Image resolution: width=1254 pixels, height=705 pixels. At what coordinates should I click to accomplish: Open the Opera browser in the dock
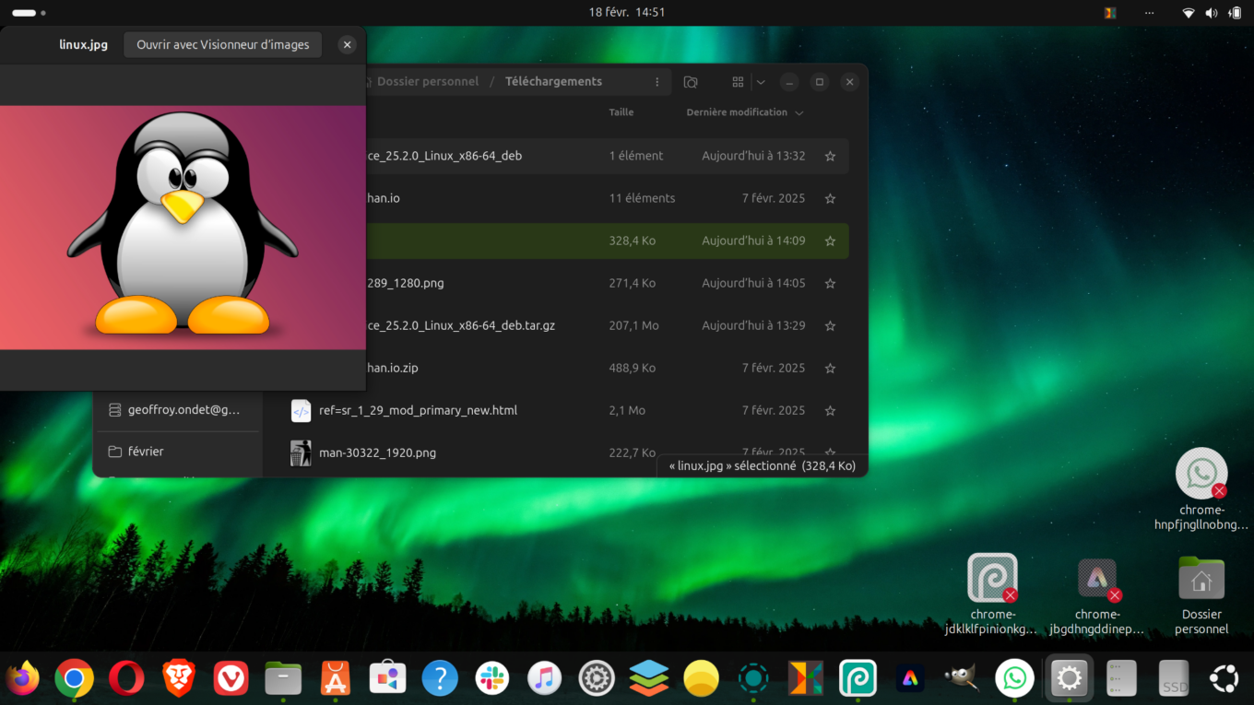(126, 679)
